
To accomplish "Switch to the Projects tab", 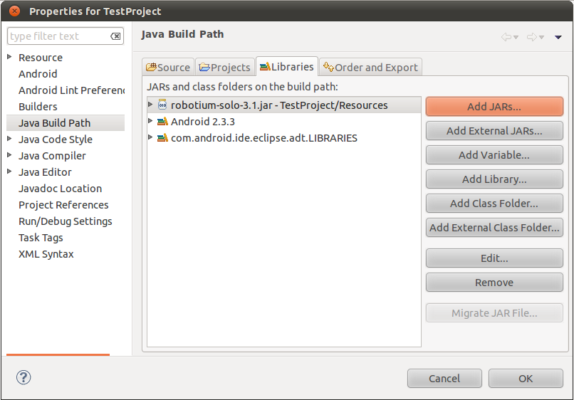I will point(225,68).
